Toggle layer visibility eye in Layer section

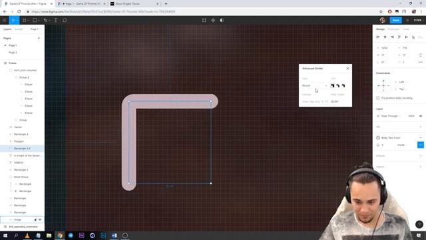pyautogui.click(x=421, y=116)
